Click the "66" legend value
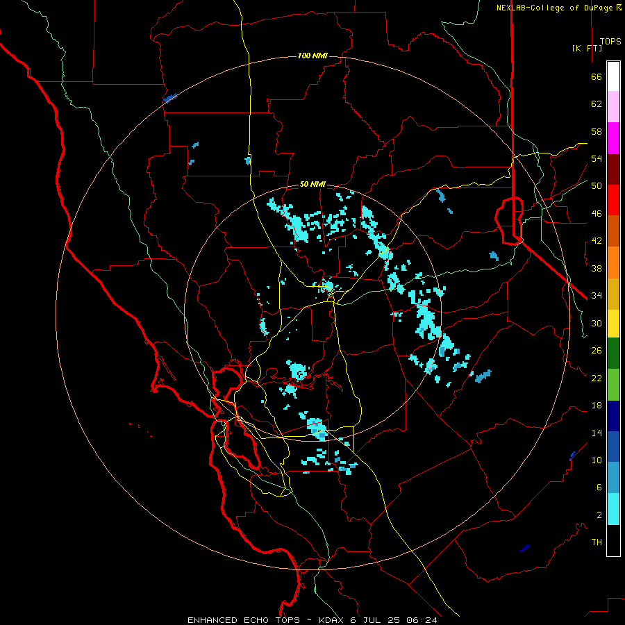 597,77
